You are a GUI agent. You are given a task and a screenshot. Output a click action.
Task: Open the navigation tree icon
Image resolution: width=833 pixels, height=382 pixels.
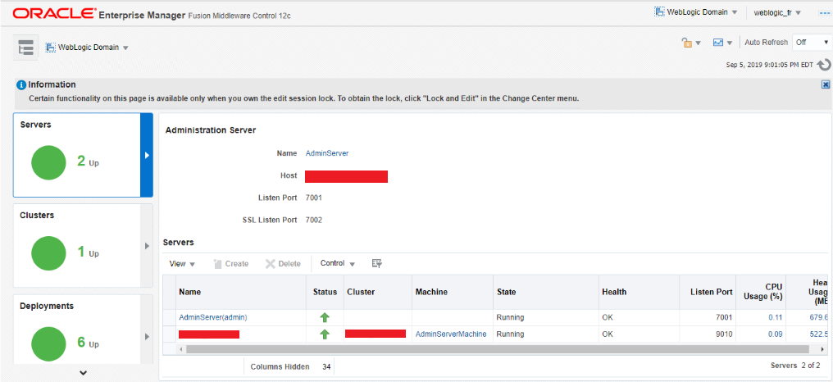coord(26,48)
